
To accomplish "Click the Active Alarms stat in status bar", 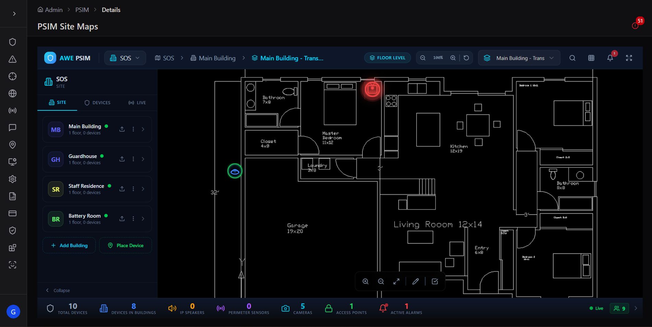I will tap(400, 308).
